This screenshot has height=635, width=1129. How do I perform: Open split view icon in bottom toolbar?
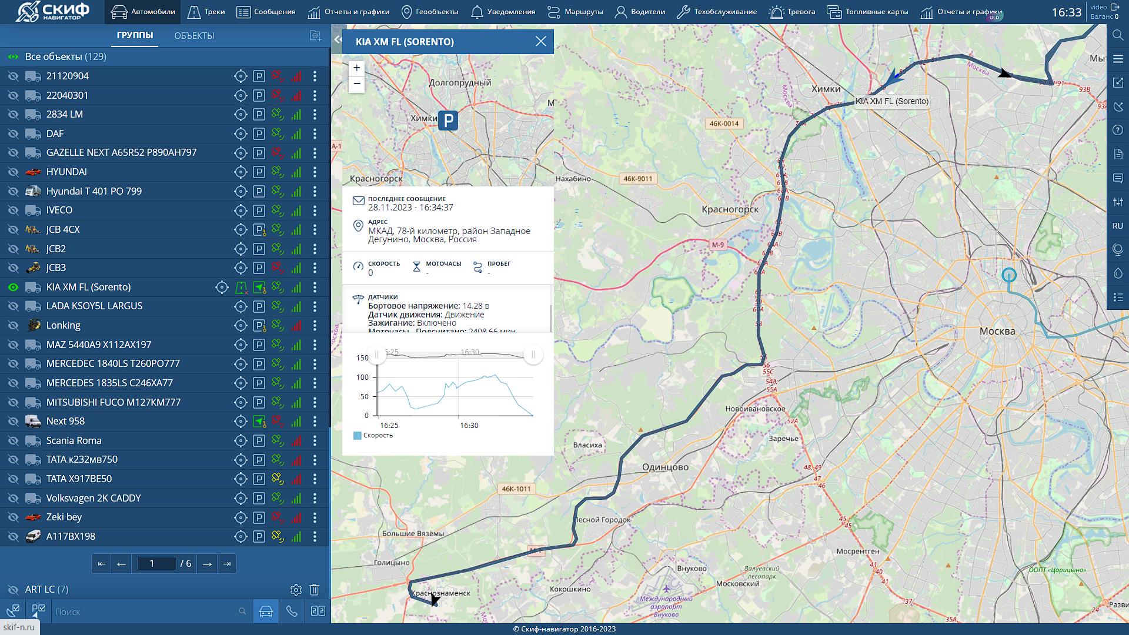coord(318,611)
